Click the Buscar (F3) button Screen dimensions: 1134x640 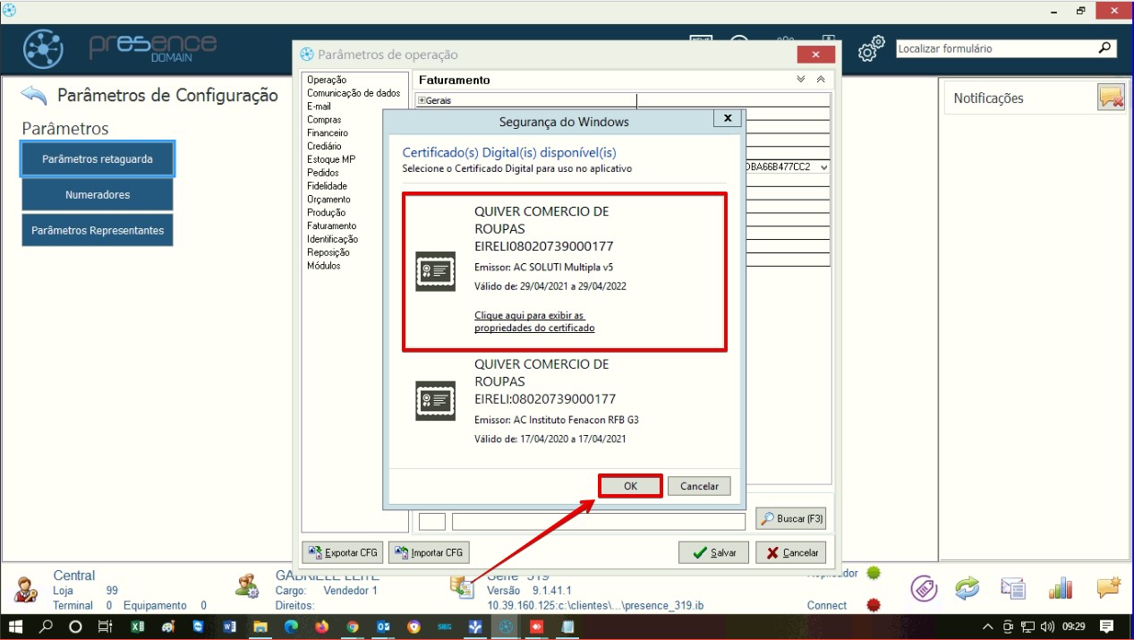click(x=791, y=518)
